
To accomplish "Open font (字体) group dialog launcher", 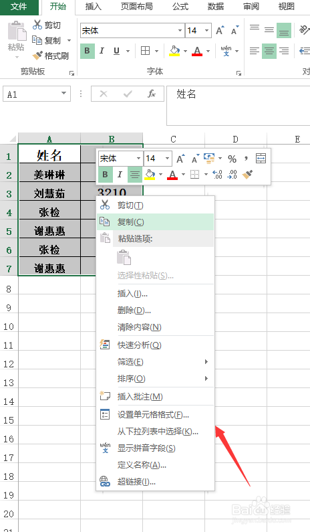I will [239, 73].
